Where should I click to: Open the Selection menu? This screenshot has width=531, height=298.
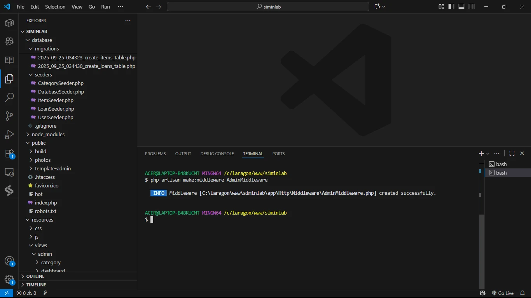(x=55, y=7)
